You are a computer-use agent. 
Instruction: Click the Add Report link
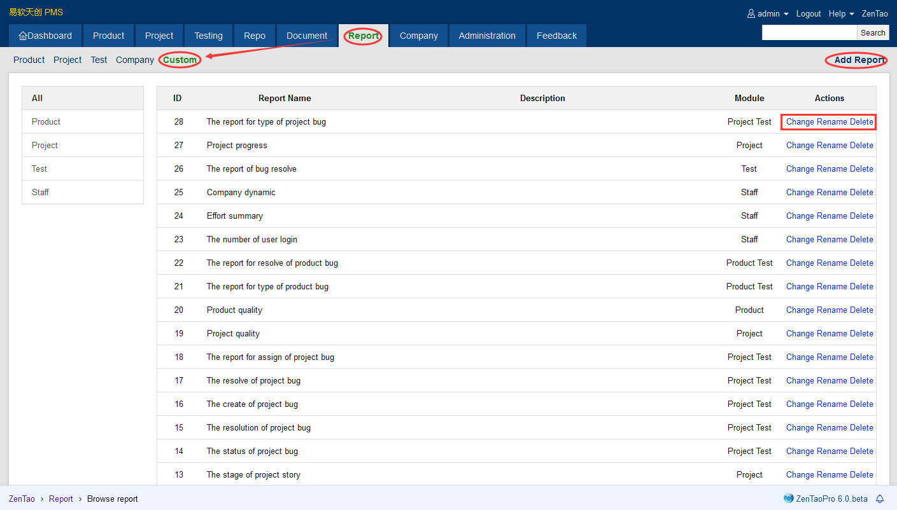click(x=859, y=60)
